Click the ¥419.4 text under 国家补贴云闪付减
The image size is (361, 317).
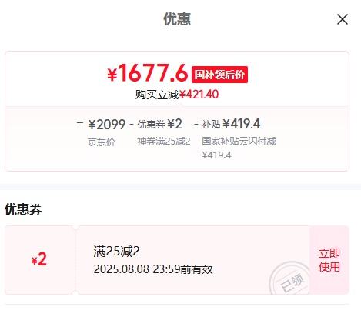216,155
